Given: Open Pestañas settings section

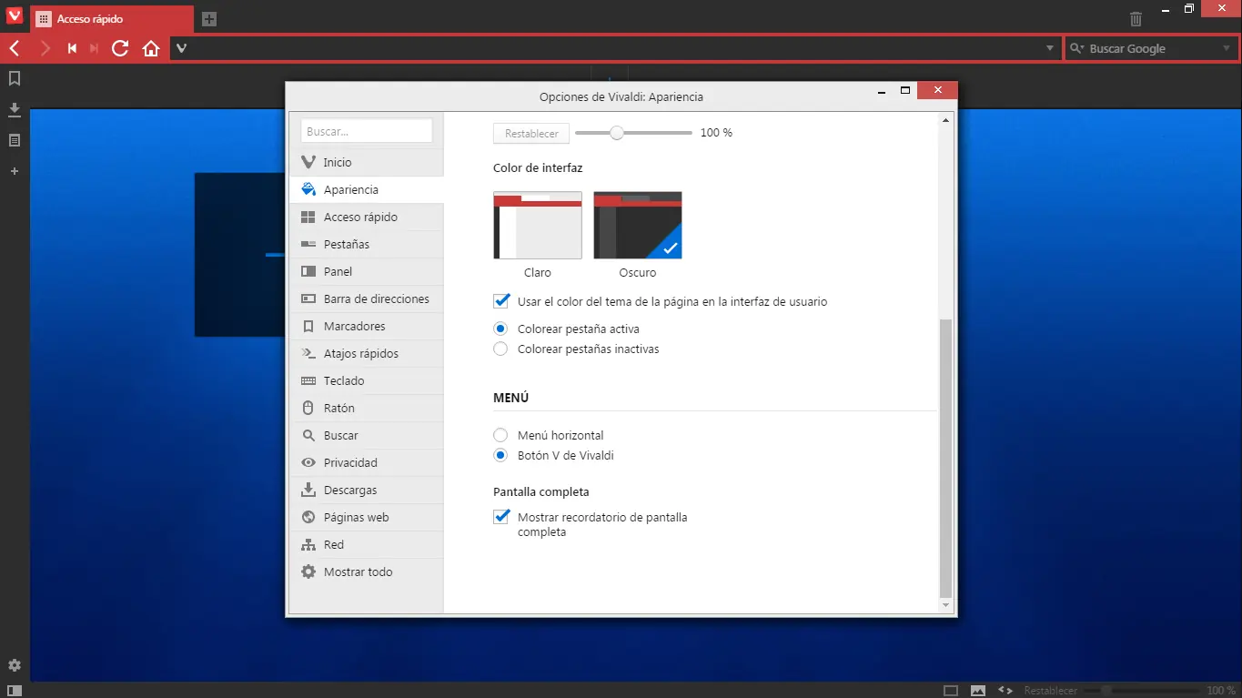Looking at the screenshot, I should tap(366, 244).
